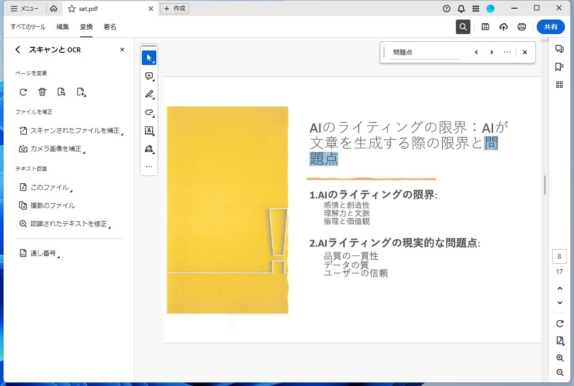Open the 変換 menu
The image size is (574, 386).
(86, 27)
